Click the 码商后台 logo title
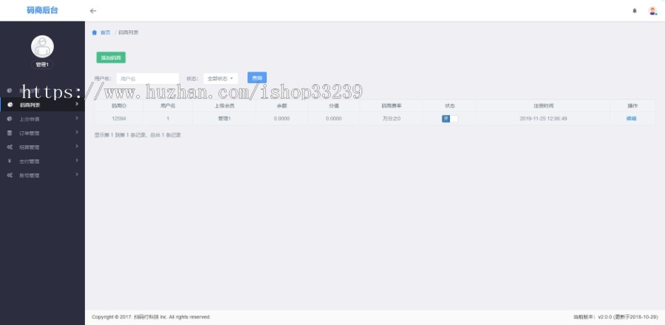The width and height of the screenshot is (665, 325). (x=42, y=10)
